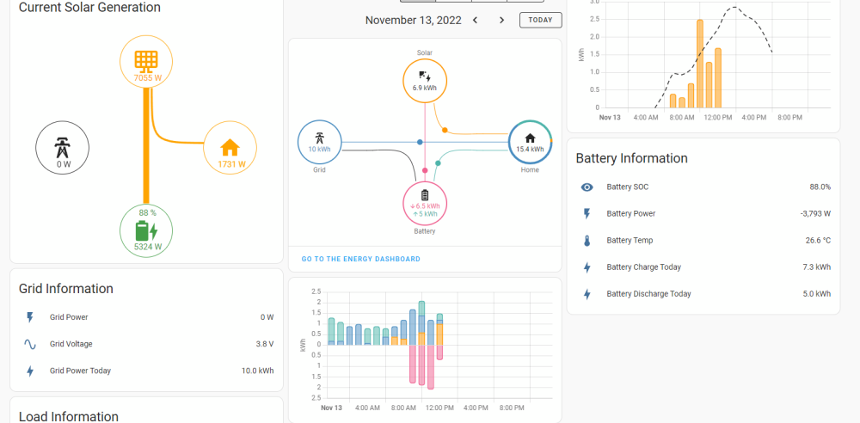Click the TODAY button
The width and height of the screenshot is (860, 423).
pyautogui.click(x=541, y=20)
